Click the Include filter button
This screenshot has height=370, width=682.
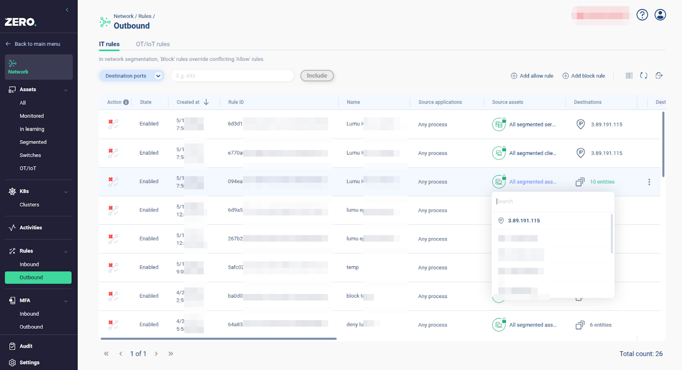(317, 76)
